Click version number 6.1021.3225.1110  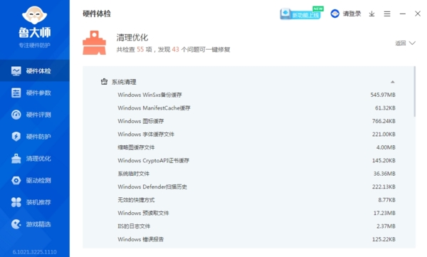[x=35, y=252]
